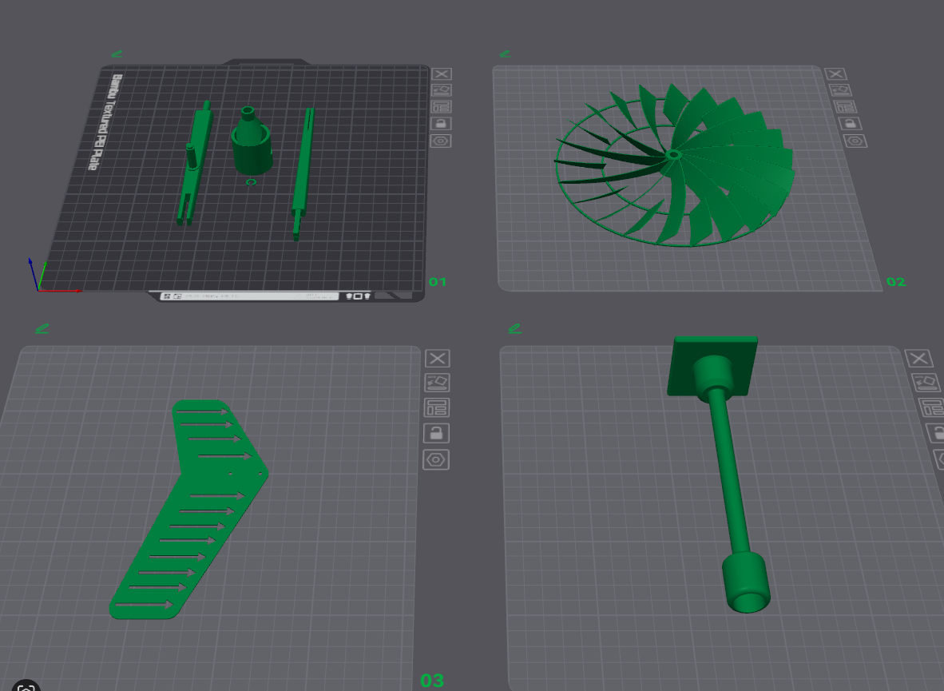
Task: Arrange objects on plate 03
Action: pos(437,408)
